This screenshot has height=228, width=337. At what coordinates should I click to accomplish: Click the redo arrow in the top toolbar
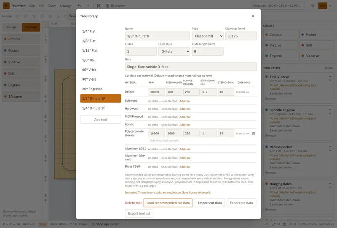[88, 6]
